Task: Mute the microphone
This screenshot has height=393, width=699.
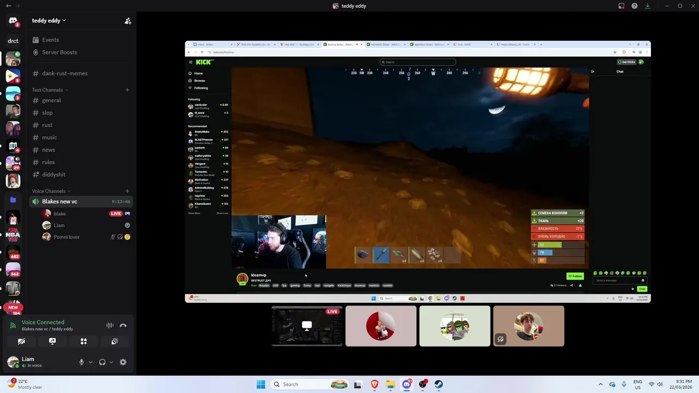Action: [x=81, y=362]
